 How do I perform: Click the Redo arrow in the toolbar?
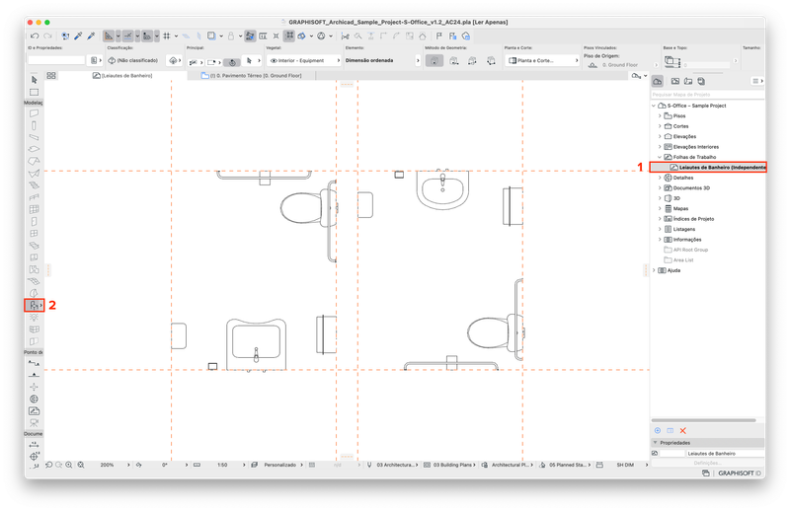[47, 36]
